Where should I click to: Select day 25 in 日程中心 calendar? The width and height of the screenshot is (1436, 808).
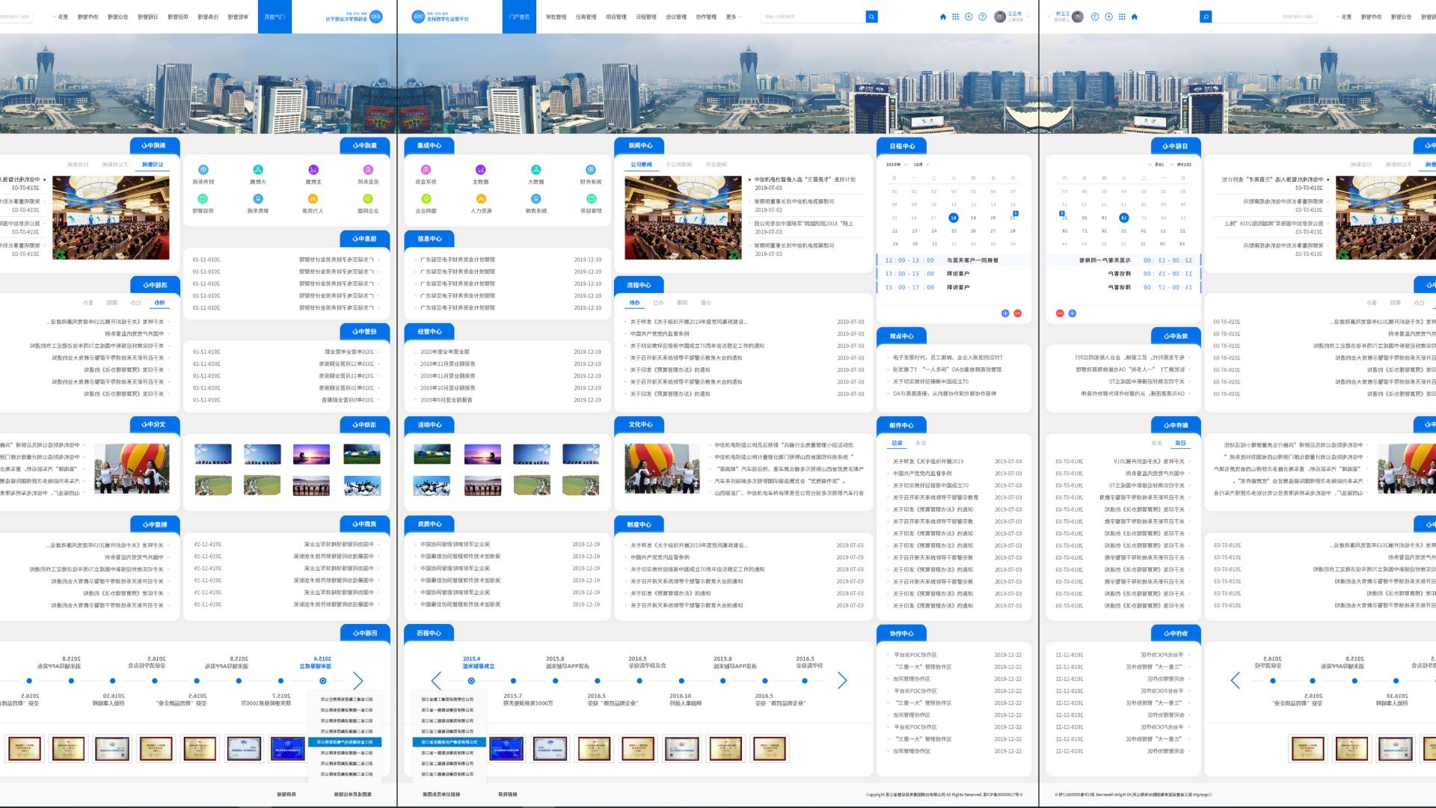coord(953,230)
